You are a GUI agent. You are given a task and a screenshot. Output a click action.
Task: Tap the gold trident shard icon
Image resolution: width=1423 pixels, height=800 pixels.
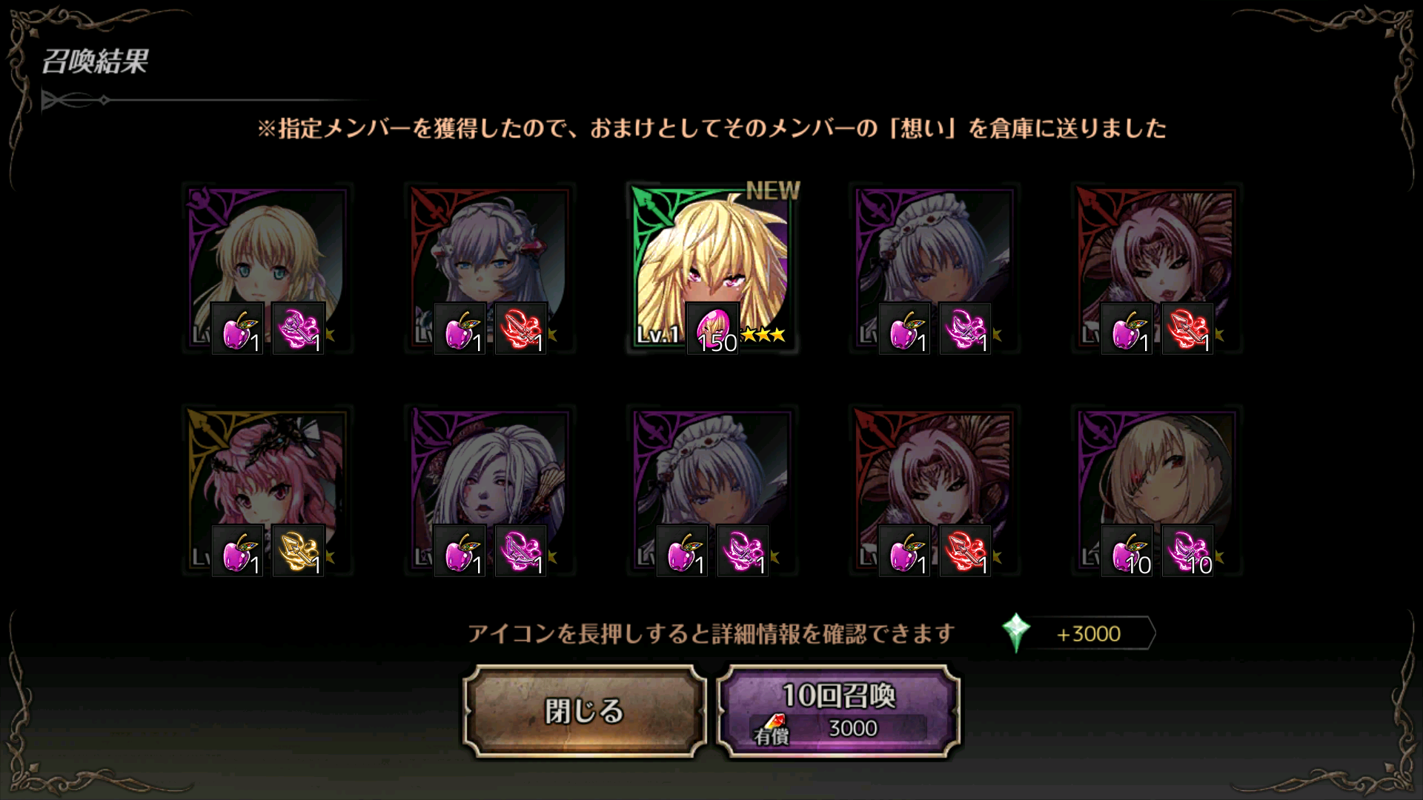click(299, 550)
